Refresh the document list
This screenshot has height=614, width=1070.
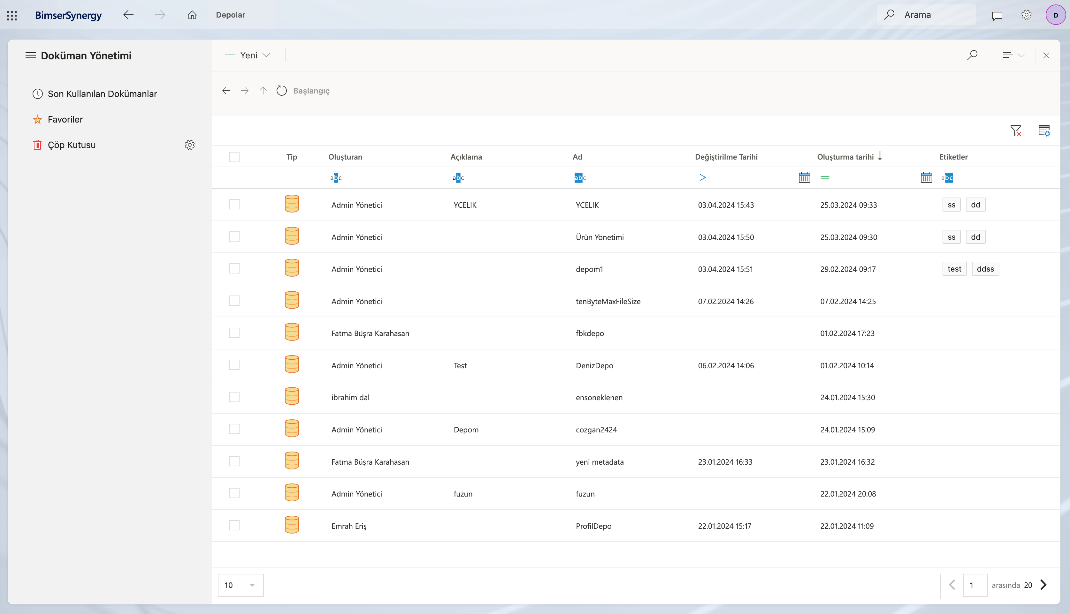point(281,91)
